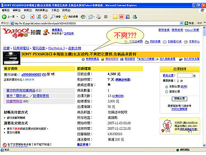Click the 我的拍賣 lock icon
Viewport: 206px width, 155px height.
(147, 42)
